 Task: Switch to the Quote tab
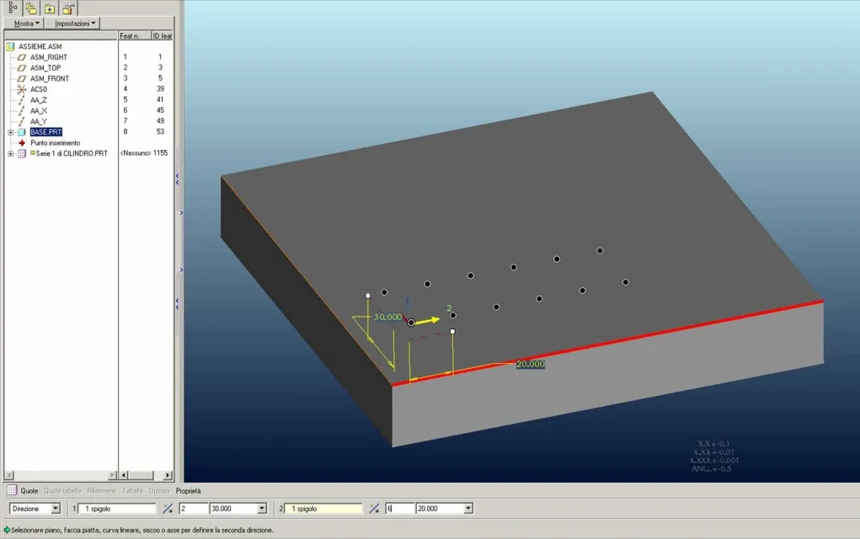coord(29,491)
